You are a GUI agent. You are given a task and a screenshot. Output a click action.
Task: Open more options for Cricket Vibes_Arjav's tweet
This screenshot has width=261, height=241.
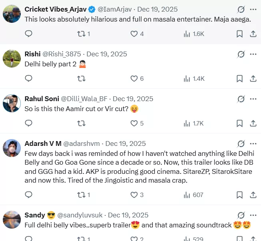[x=253, y=9]
